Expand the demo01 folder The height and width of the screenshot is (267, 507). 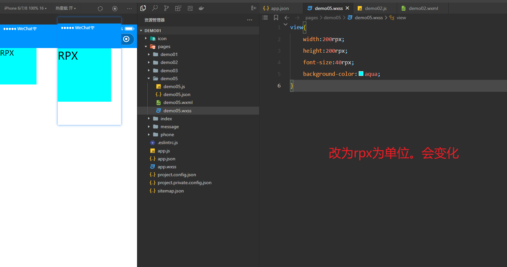(x=149, y=54)
